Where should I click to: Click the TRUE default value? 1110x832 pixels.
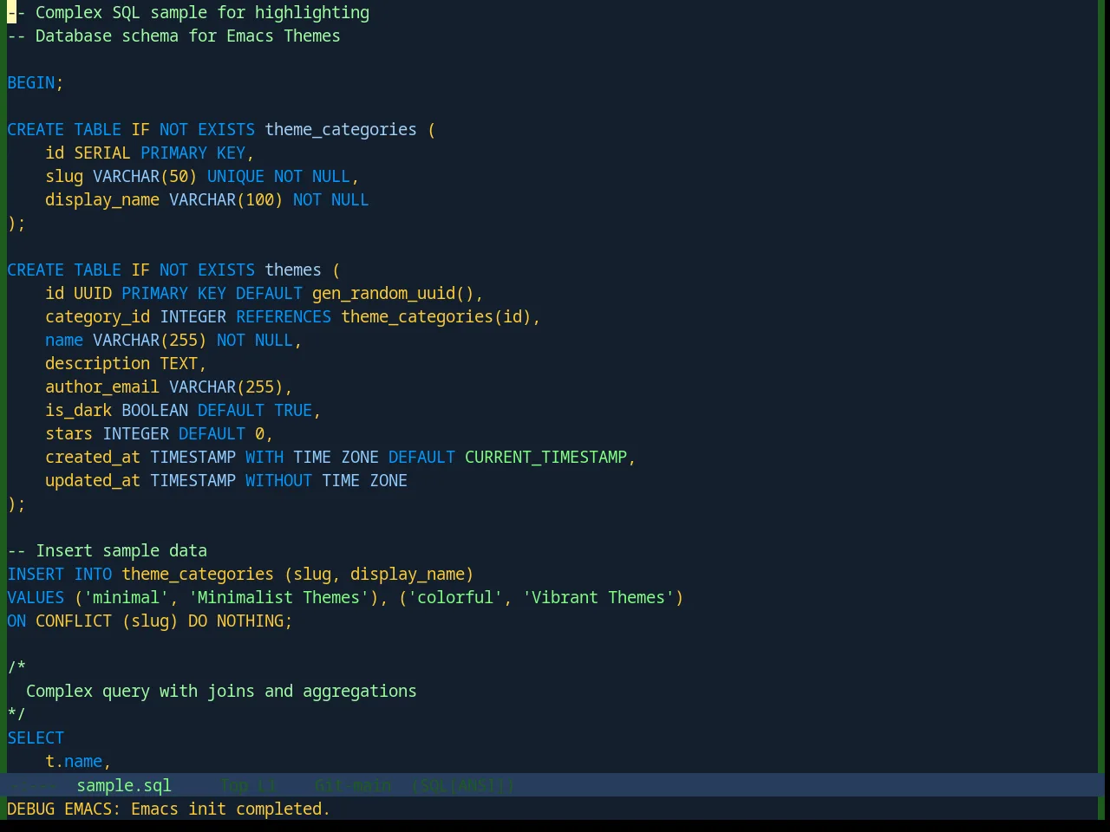[x=293, y=411]
